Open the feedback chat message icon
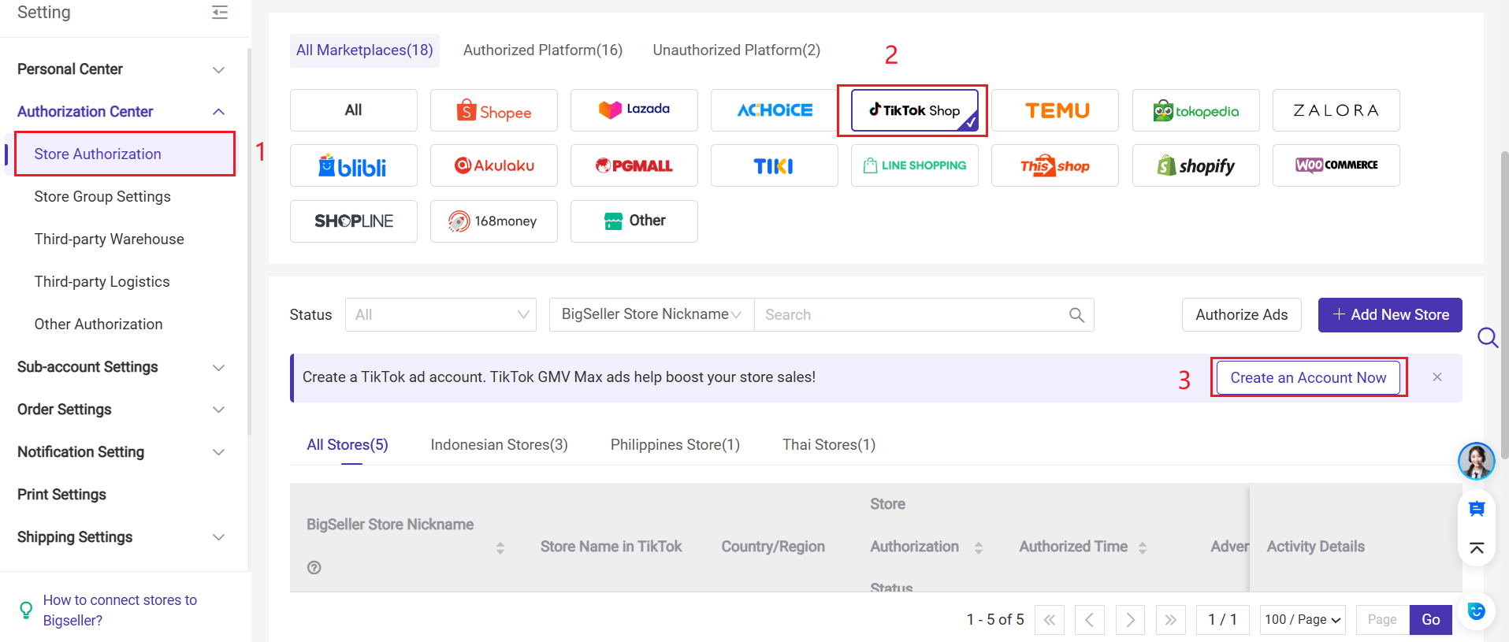 click(1477, 509)
